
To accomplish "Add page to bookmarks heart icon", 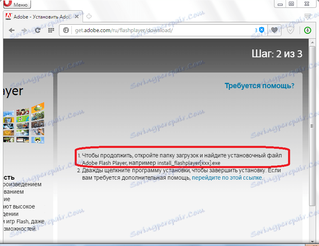I will click(274, 30).
